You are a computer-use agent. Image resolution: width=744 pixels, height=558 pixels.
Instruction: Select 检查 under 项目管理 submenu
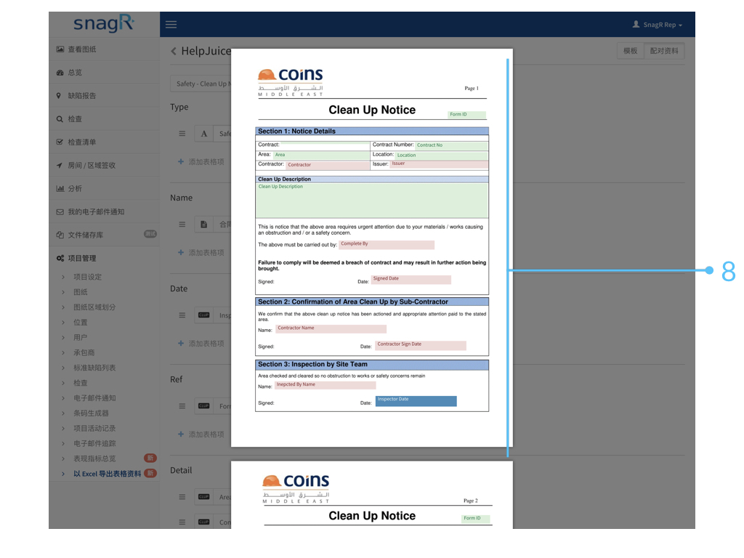coord(80,383)
